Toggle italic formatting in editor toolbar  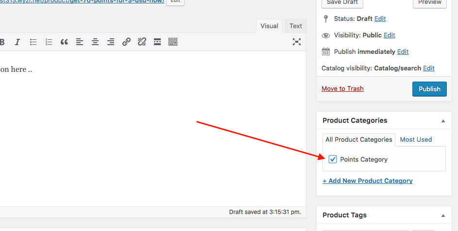17,42
